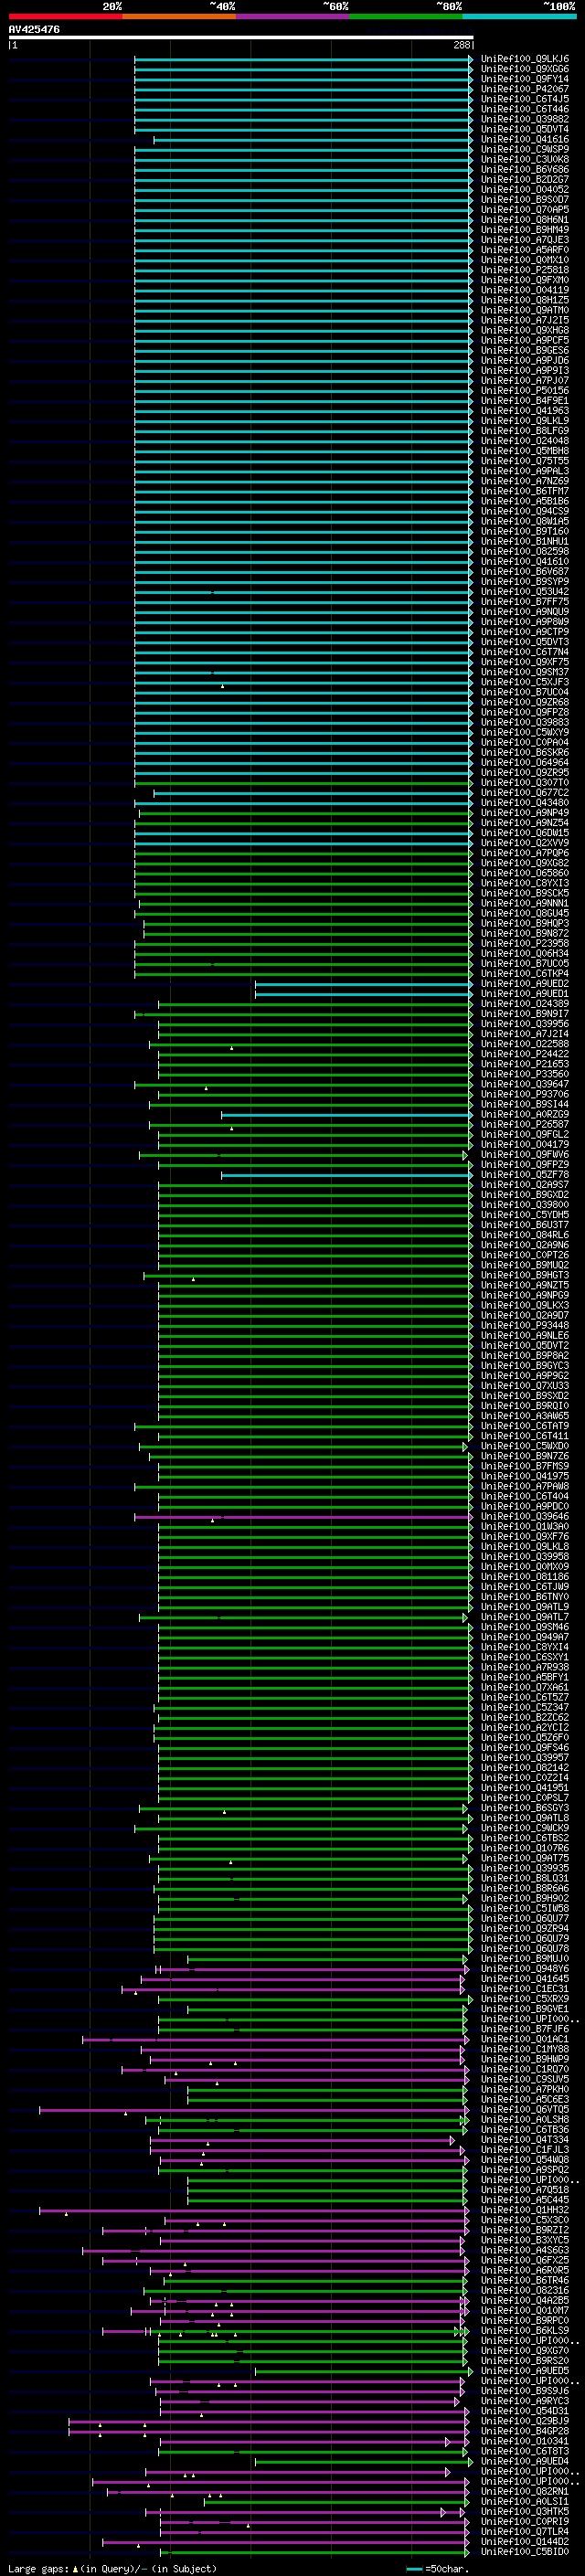Select hit label UniRef100_Q70AP5
The width and height of the screenshot is (585, 2576).
pos(525,209)
